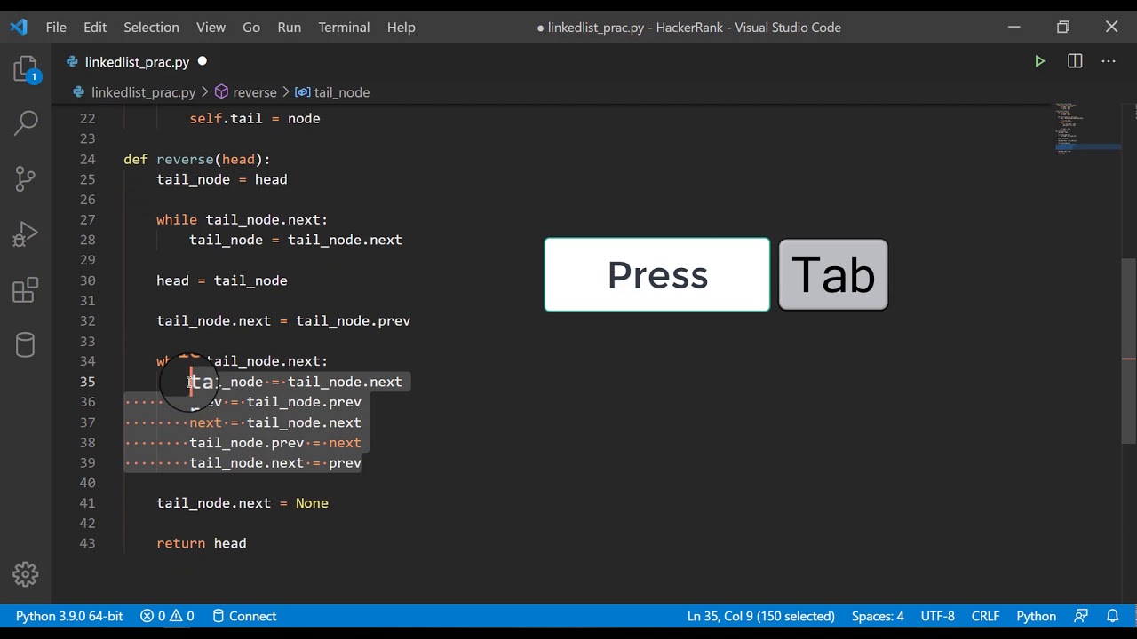Click 'return head' on line 43
Image resolution: width=1137 pixels, height=639 pixels.
(x=202, y=543)
